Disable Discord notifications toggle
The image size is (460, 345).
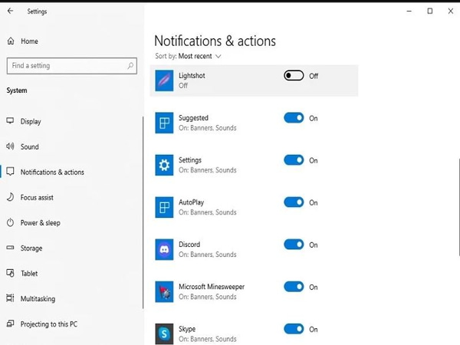294,245
